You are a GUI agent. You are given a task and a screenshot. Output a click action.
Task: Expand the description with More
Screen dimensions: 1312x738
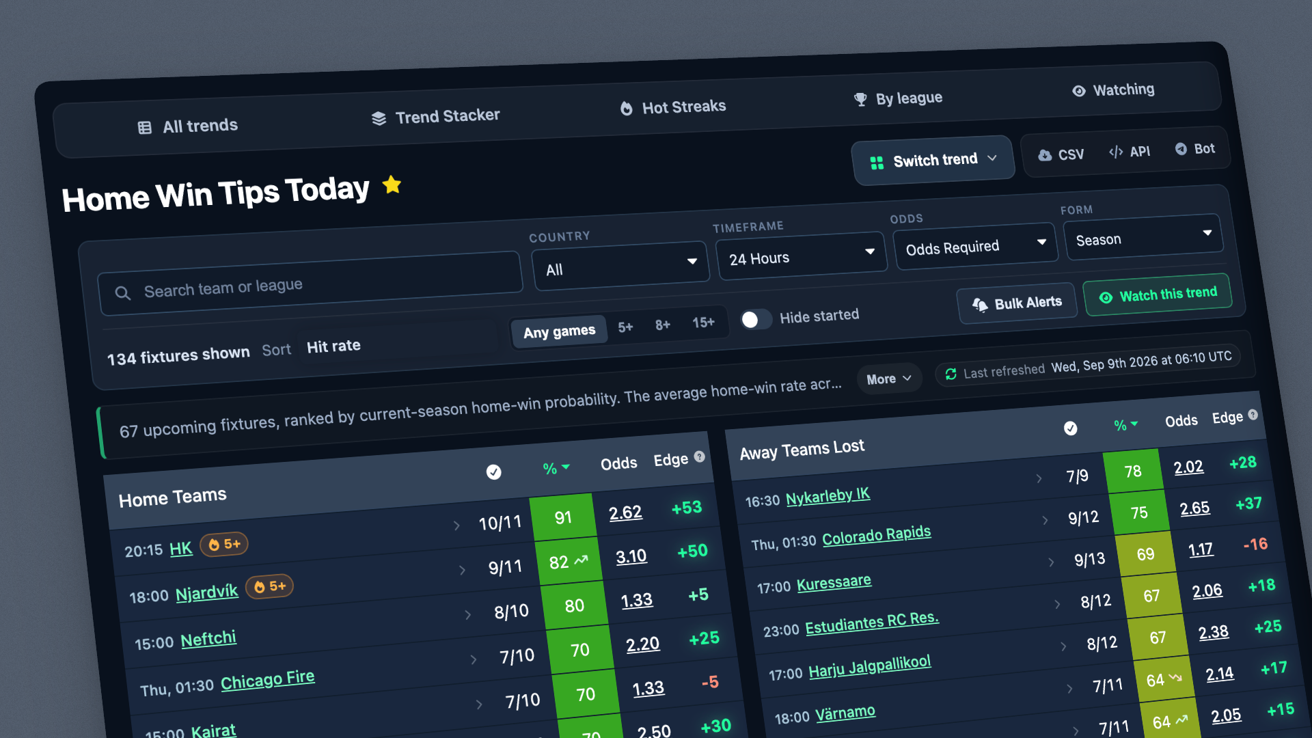coord(889,379)
